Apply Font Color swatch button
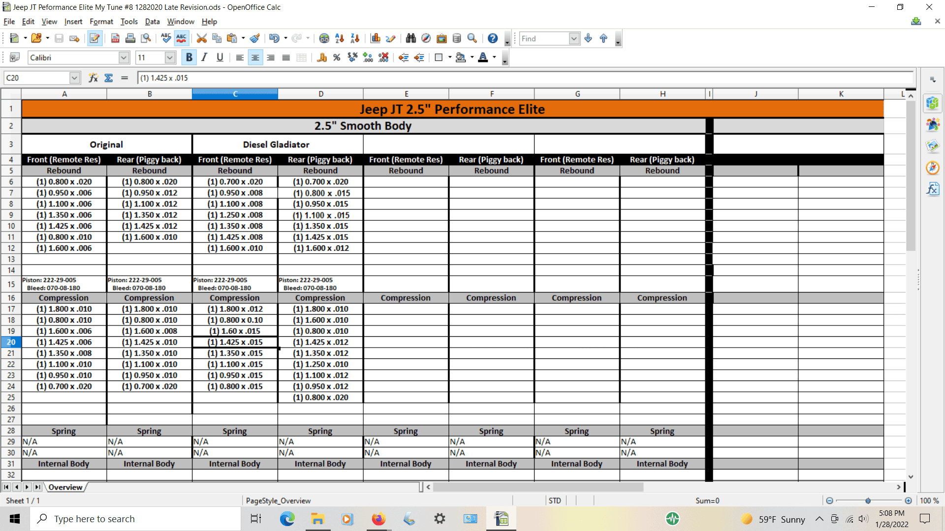Viewport: 945px width, 531px height. pyautogui.click(x=483, y=58)
